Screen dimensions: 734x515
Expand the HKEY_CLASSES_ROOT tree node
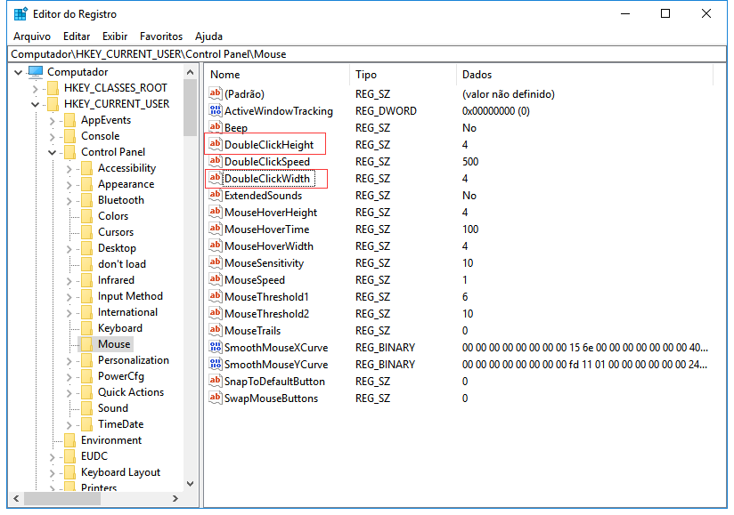click(x=36, y=88)
